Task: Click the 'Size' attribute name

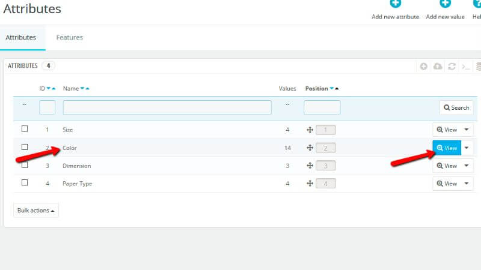Action: [68, 130]
